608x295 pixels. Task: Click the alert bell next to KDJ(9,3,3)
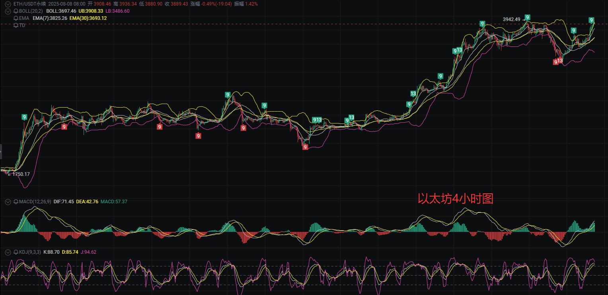pyautogui.click(x=16, y=252)
